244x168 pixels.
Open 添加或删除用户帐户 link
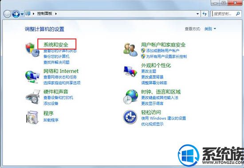(163, 51)
